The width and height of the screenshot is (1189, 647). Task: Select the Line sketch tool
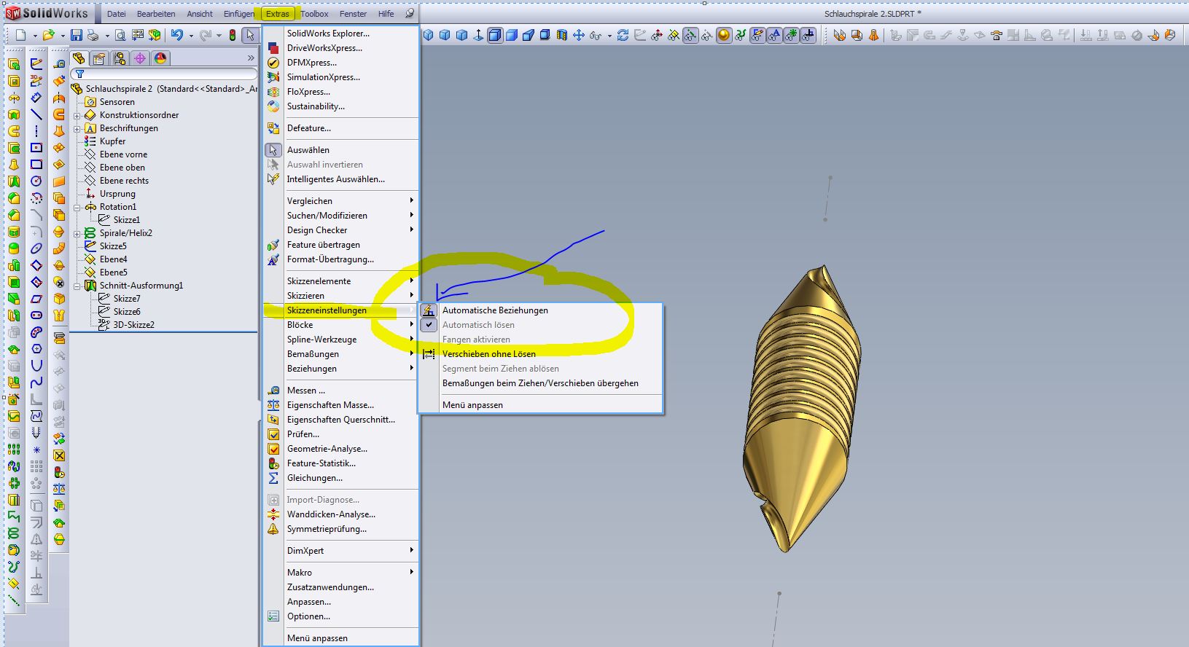[36, 114]
